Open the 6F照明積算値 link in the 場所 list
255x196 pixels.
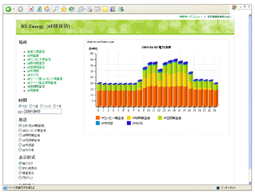click(x=36, y=63)
